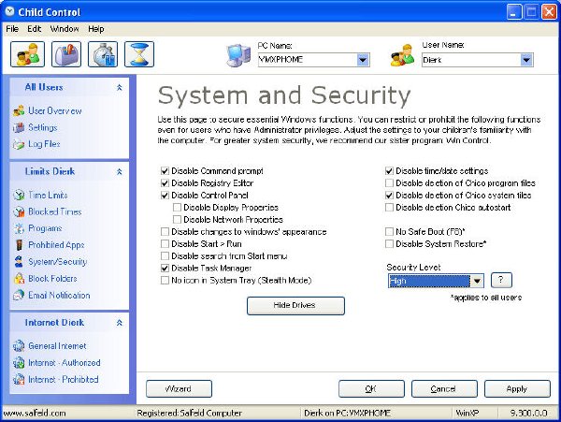The width and height of the screenshot is (561, 422).
Task: Click the Blocked Times icon
Action: pyautogui.click(x=19, y=211)
